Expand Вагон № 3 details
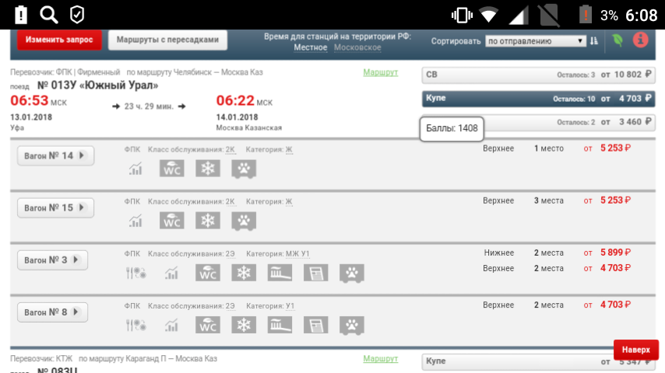The width and height of the screenshot is (665, 373). pos(52,260)
